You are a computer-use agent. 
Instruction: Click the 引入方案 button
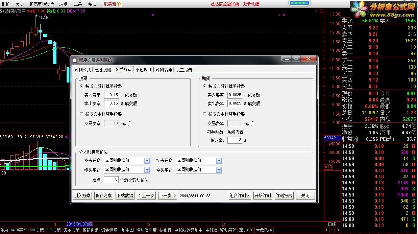[82, 195]
